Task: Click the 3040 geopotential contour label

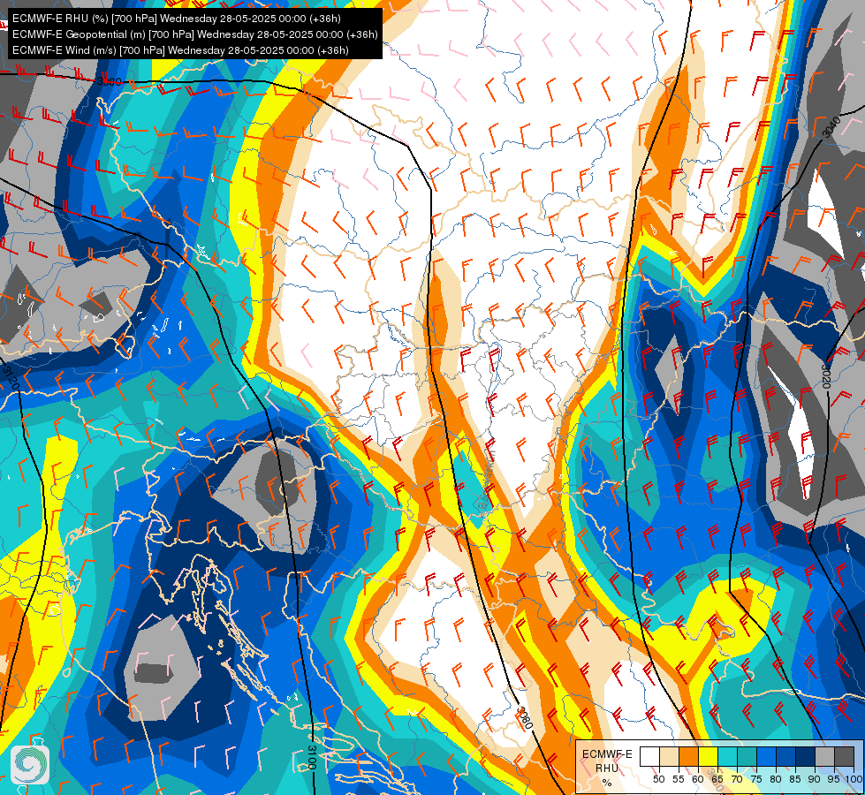Action: (831, 127)
